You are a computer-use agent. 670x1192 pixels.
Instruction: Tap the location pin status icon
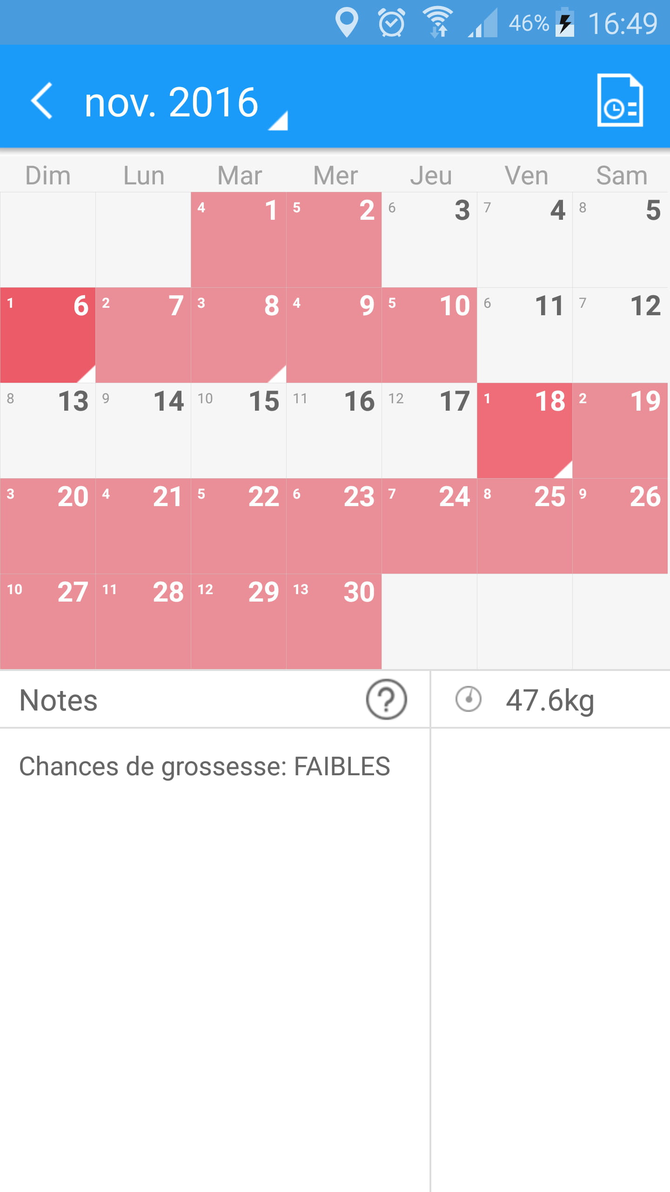click(347, 22)
